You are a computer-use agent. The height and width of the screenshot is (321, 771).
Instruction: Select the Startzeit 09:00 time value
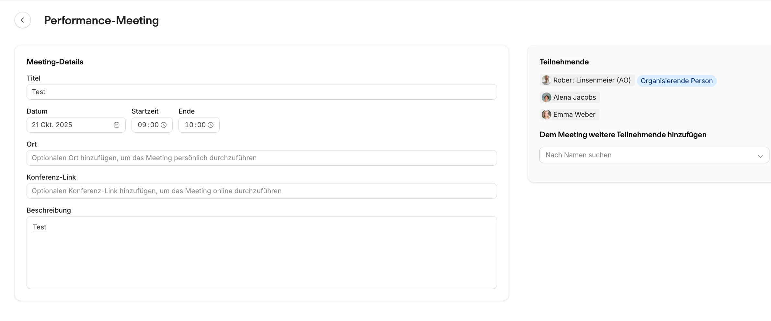click(x=148, y=125)
